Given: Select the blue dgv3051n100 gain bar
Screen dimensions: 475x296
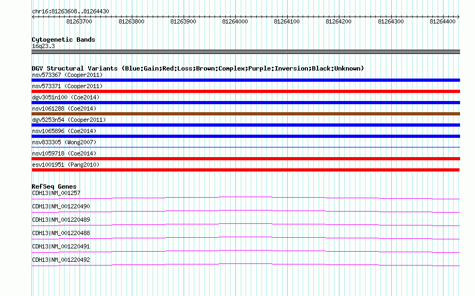Looking at the screenshot, I should click(x=246, y=103).
